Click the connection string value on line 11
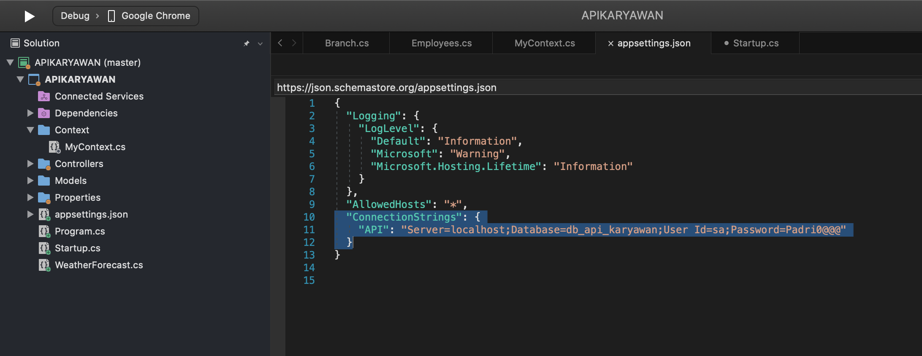Screen dimensions: 922x356 pos(624,229)
